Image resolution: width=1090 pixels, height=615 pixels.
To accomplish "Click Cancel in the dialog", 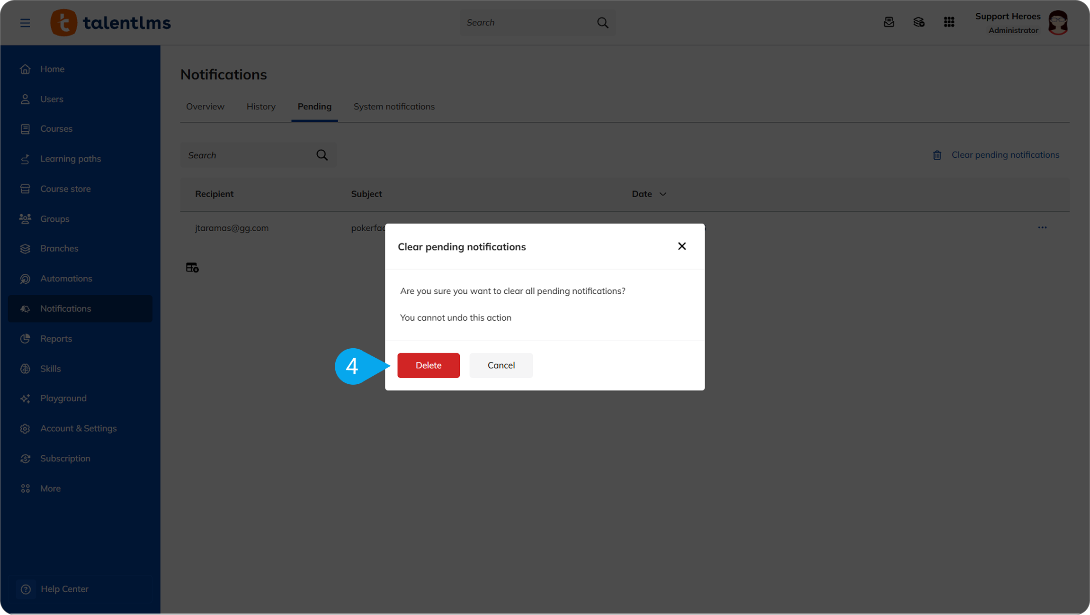I will pos(501,365).
